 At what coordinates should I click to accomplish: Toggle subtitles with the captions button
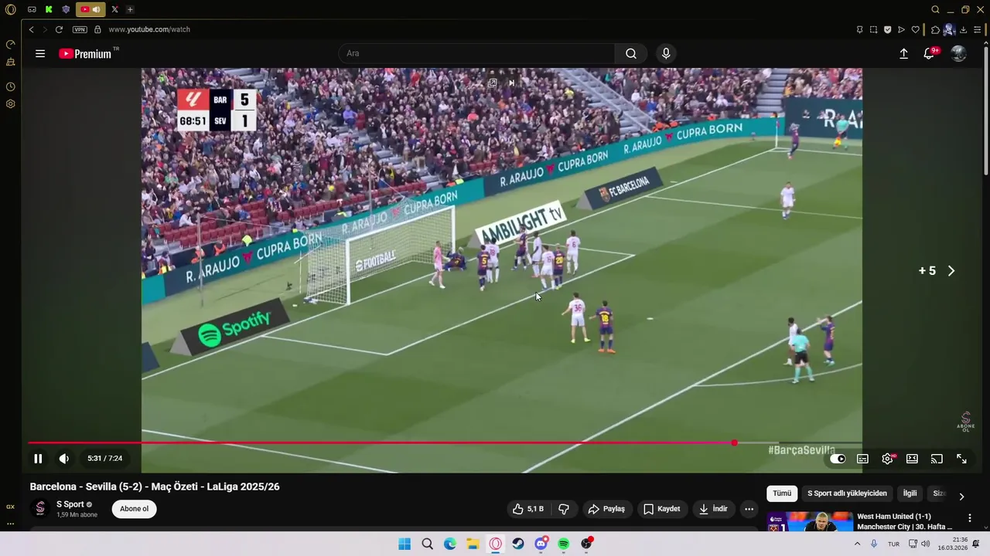click(862, 459)
